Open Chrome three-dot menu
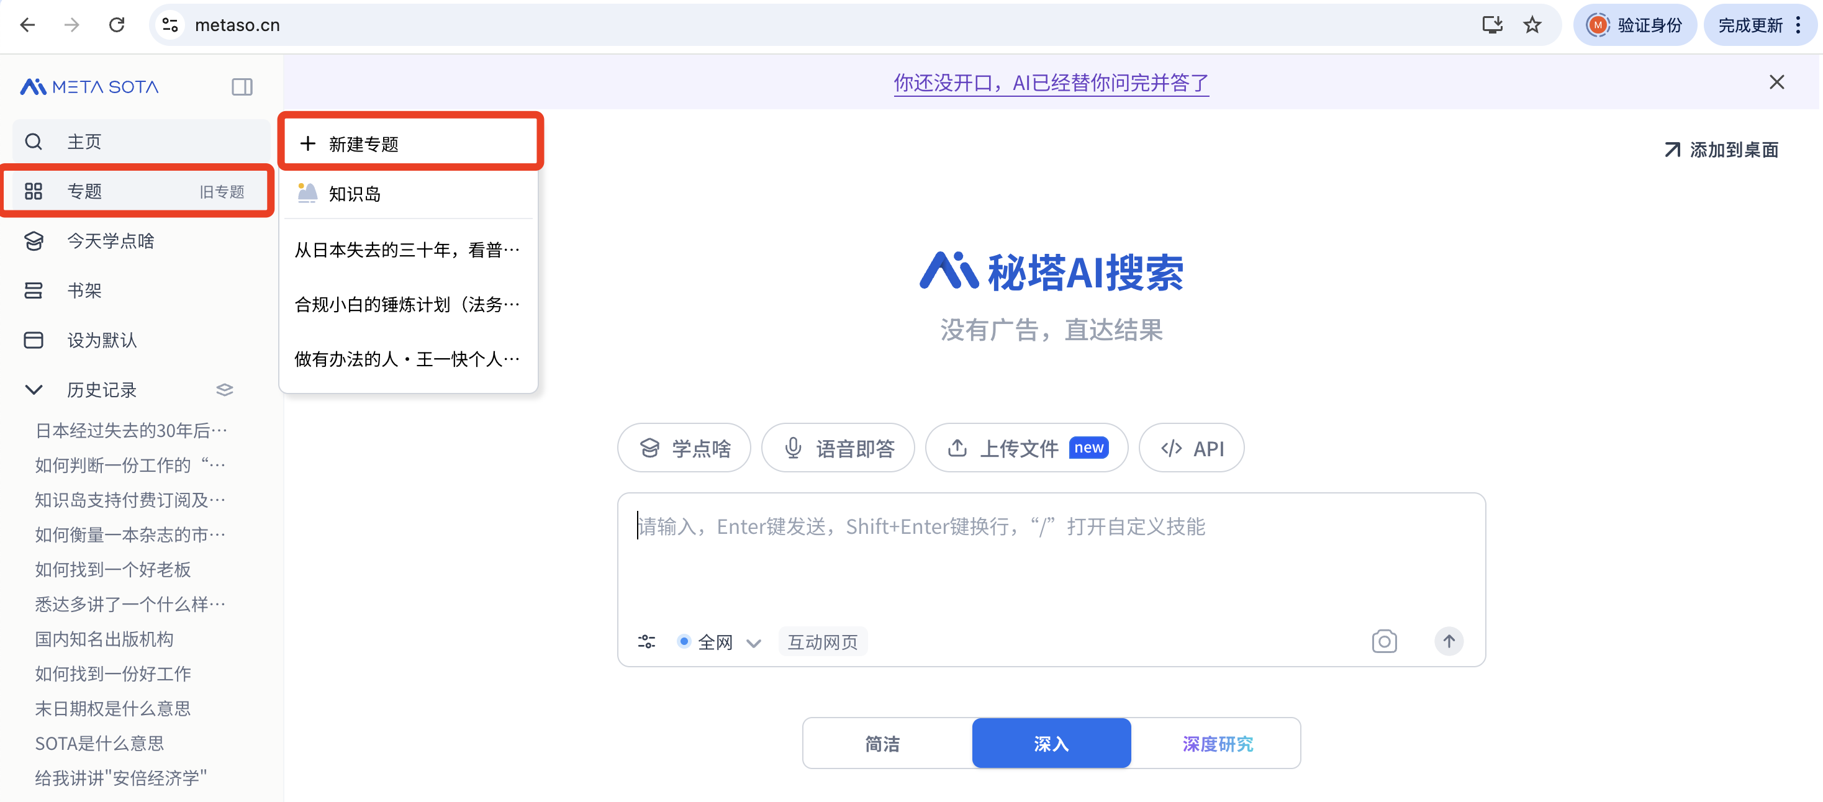Screen dimensions: 1823x802 pos(1798,25)
